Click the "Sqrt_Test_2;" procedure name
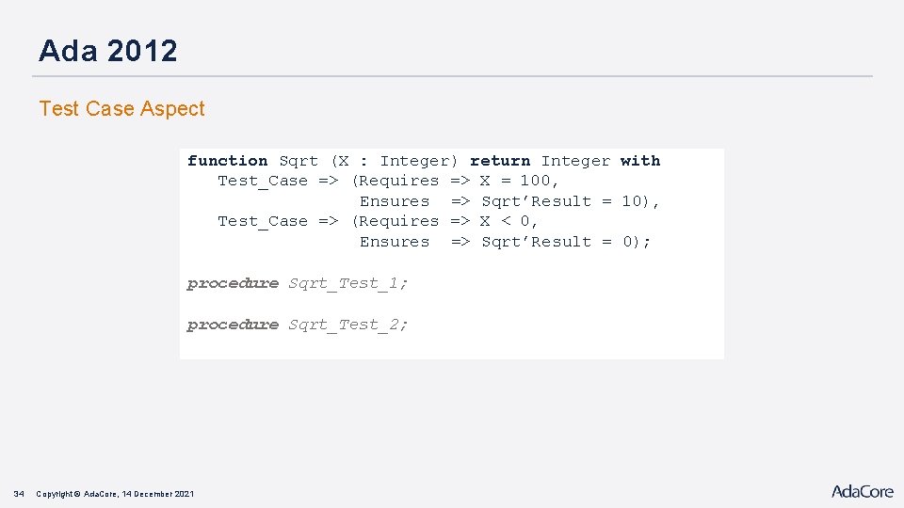Screen dimensions: 904x508 348,325
